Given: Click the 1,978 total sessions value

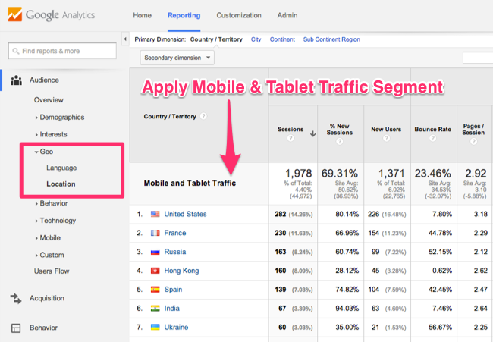Looking at the screenshot, I should pos(298,174).
